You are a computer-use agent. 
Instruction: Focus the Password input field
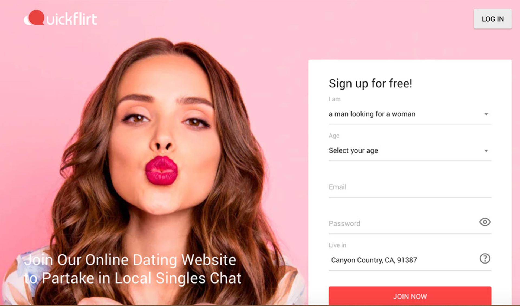click(404, 223)
